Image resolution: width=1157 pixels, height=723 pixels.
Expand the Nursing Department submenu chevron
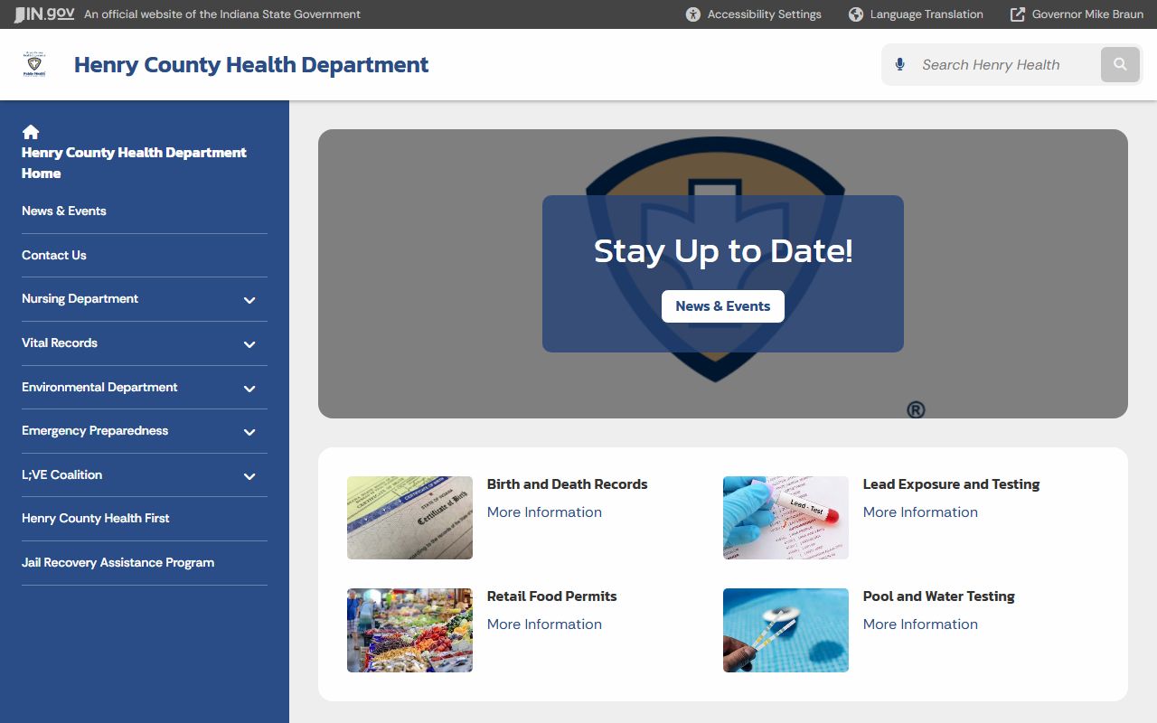tap(249, 300)
